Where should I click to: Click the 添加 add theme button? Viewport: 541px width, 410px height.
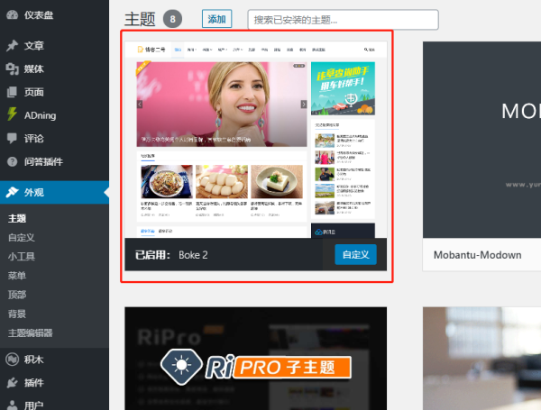216,19
